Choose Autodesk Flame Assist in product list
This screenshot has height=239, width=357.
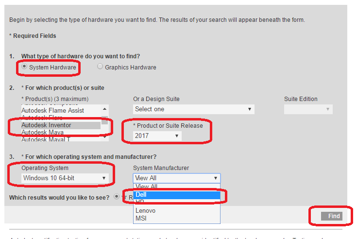(61, 110)
